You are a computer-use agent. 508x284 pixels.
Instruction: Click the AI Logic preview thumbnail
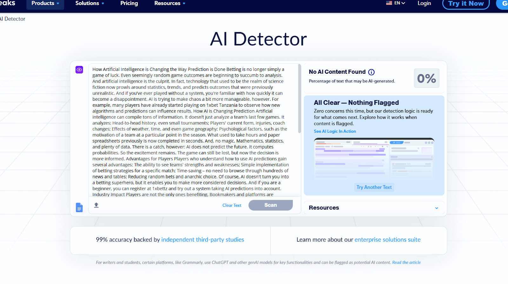(x=374, y=158)
